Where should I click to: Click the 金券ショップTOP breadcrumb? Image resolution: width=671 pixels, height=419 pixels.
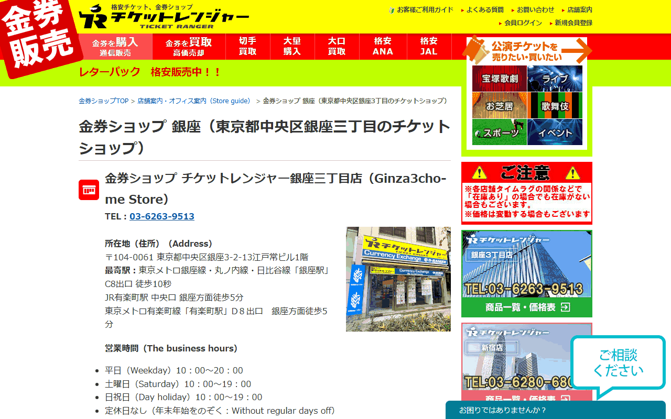103,101
